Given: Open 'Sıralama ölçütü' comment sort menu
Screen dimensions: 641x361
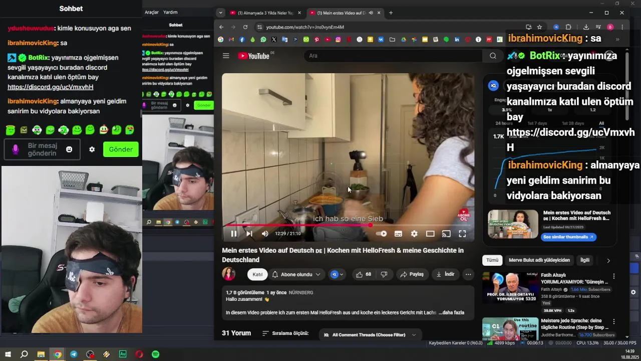Looking at the screenshot, I should [285, 333].
